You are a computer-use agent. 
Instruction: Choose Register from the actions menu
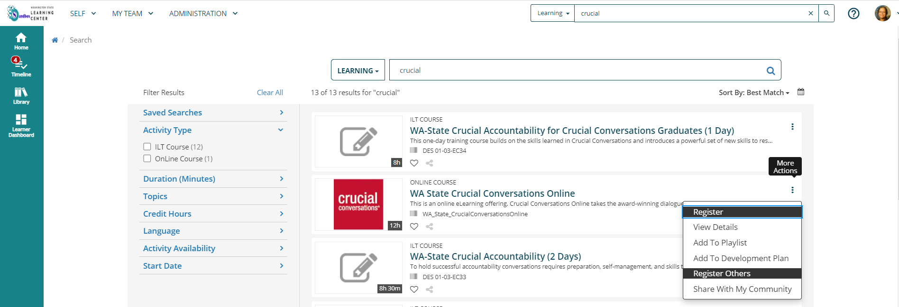coord(742,212)
